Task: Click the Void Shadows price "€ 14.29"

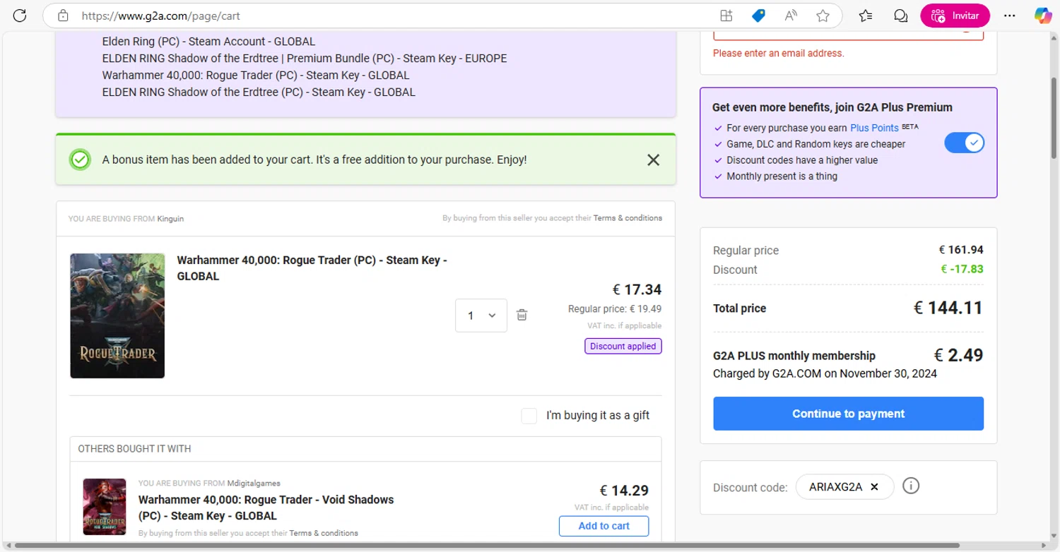Action: coord(624,491)
